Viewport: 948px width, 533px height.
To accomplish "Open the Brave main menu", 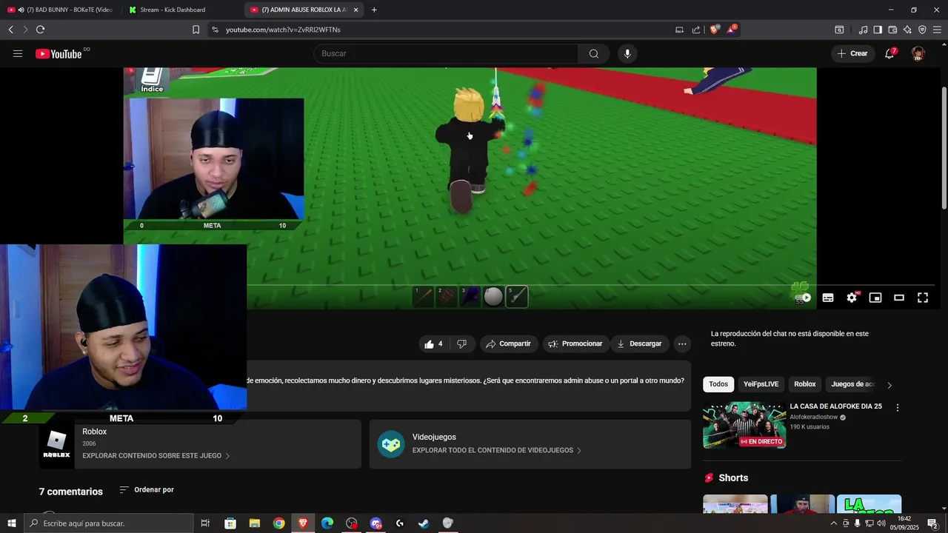I will coord(938,30).
